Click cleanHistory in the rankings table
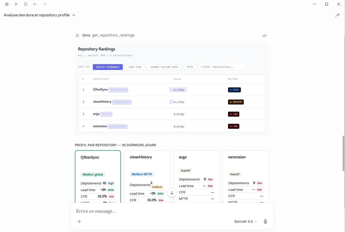Screen dimensions: 345x232 tap(102, 102)
